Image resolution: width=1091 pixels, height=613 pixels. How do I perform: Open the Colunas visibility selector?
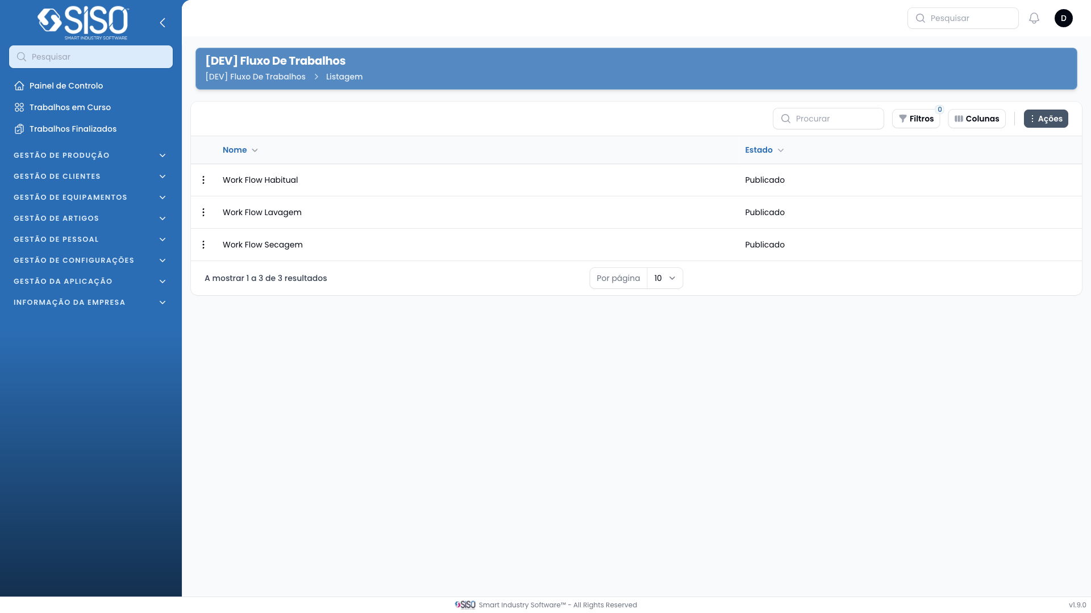tap(977, 119)
